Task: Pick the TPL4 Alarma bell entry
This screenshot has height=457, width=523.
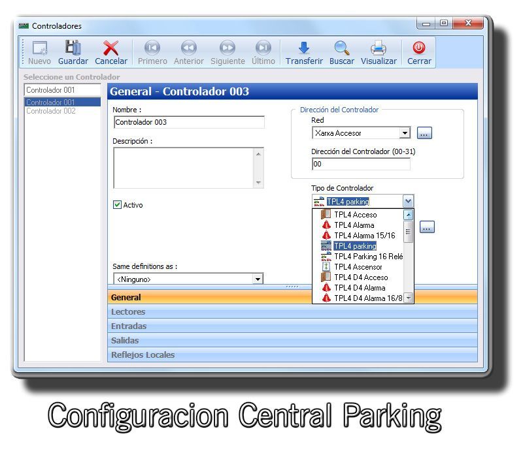Action: [358, 225]
